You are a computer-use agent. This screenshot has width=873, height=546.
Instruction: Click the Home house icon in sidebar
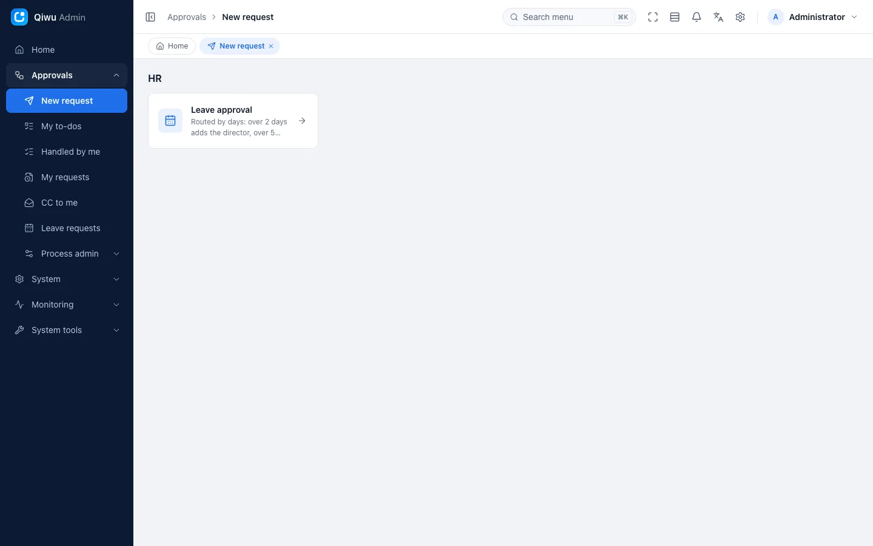click(x=19, y=50)
